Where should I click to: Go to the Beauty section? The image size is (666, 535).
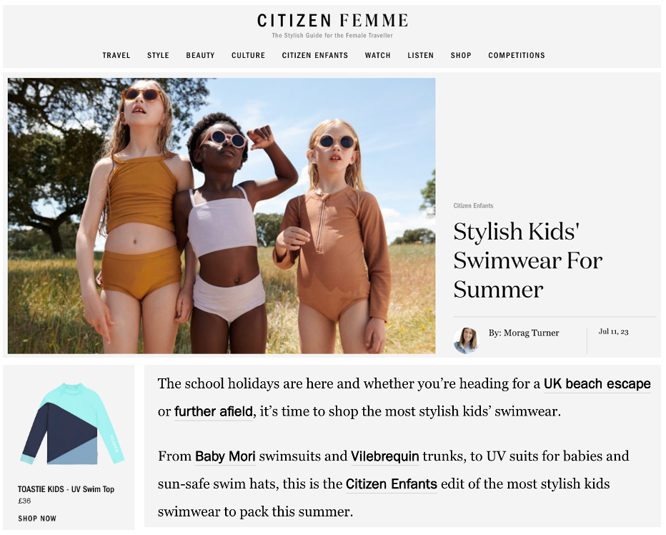coord(201,55)
